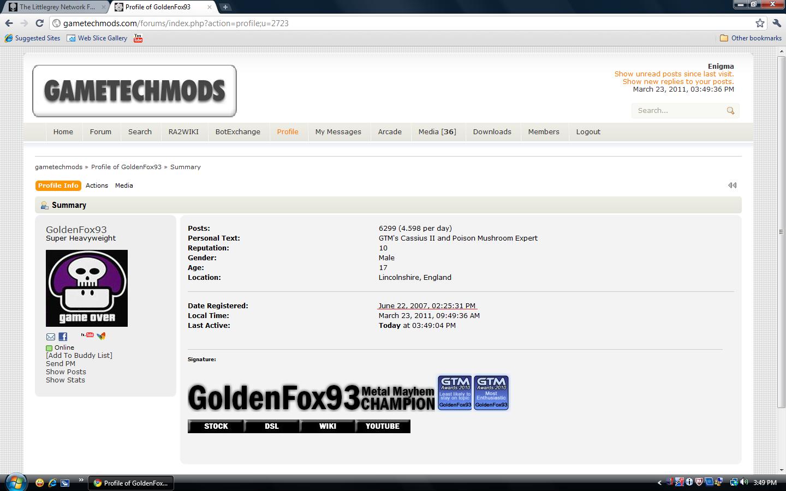Open the Arcade menu item
Image resolution: width=786 pixels, height=491 pixels.
point(390,132)
